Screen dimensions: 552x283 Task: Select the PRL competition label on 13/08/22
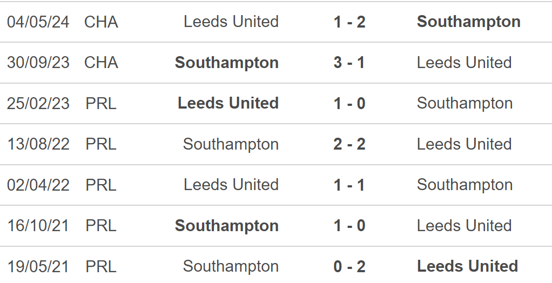pyautogui.click(x=101, y=144)
